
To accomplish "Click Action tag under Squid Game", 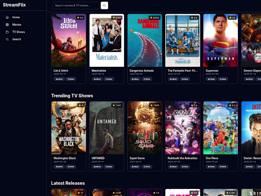I will pyautogui.click(x=135, y=167).
